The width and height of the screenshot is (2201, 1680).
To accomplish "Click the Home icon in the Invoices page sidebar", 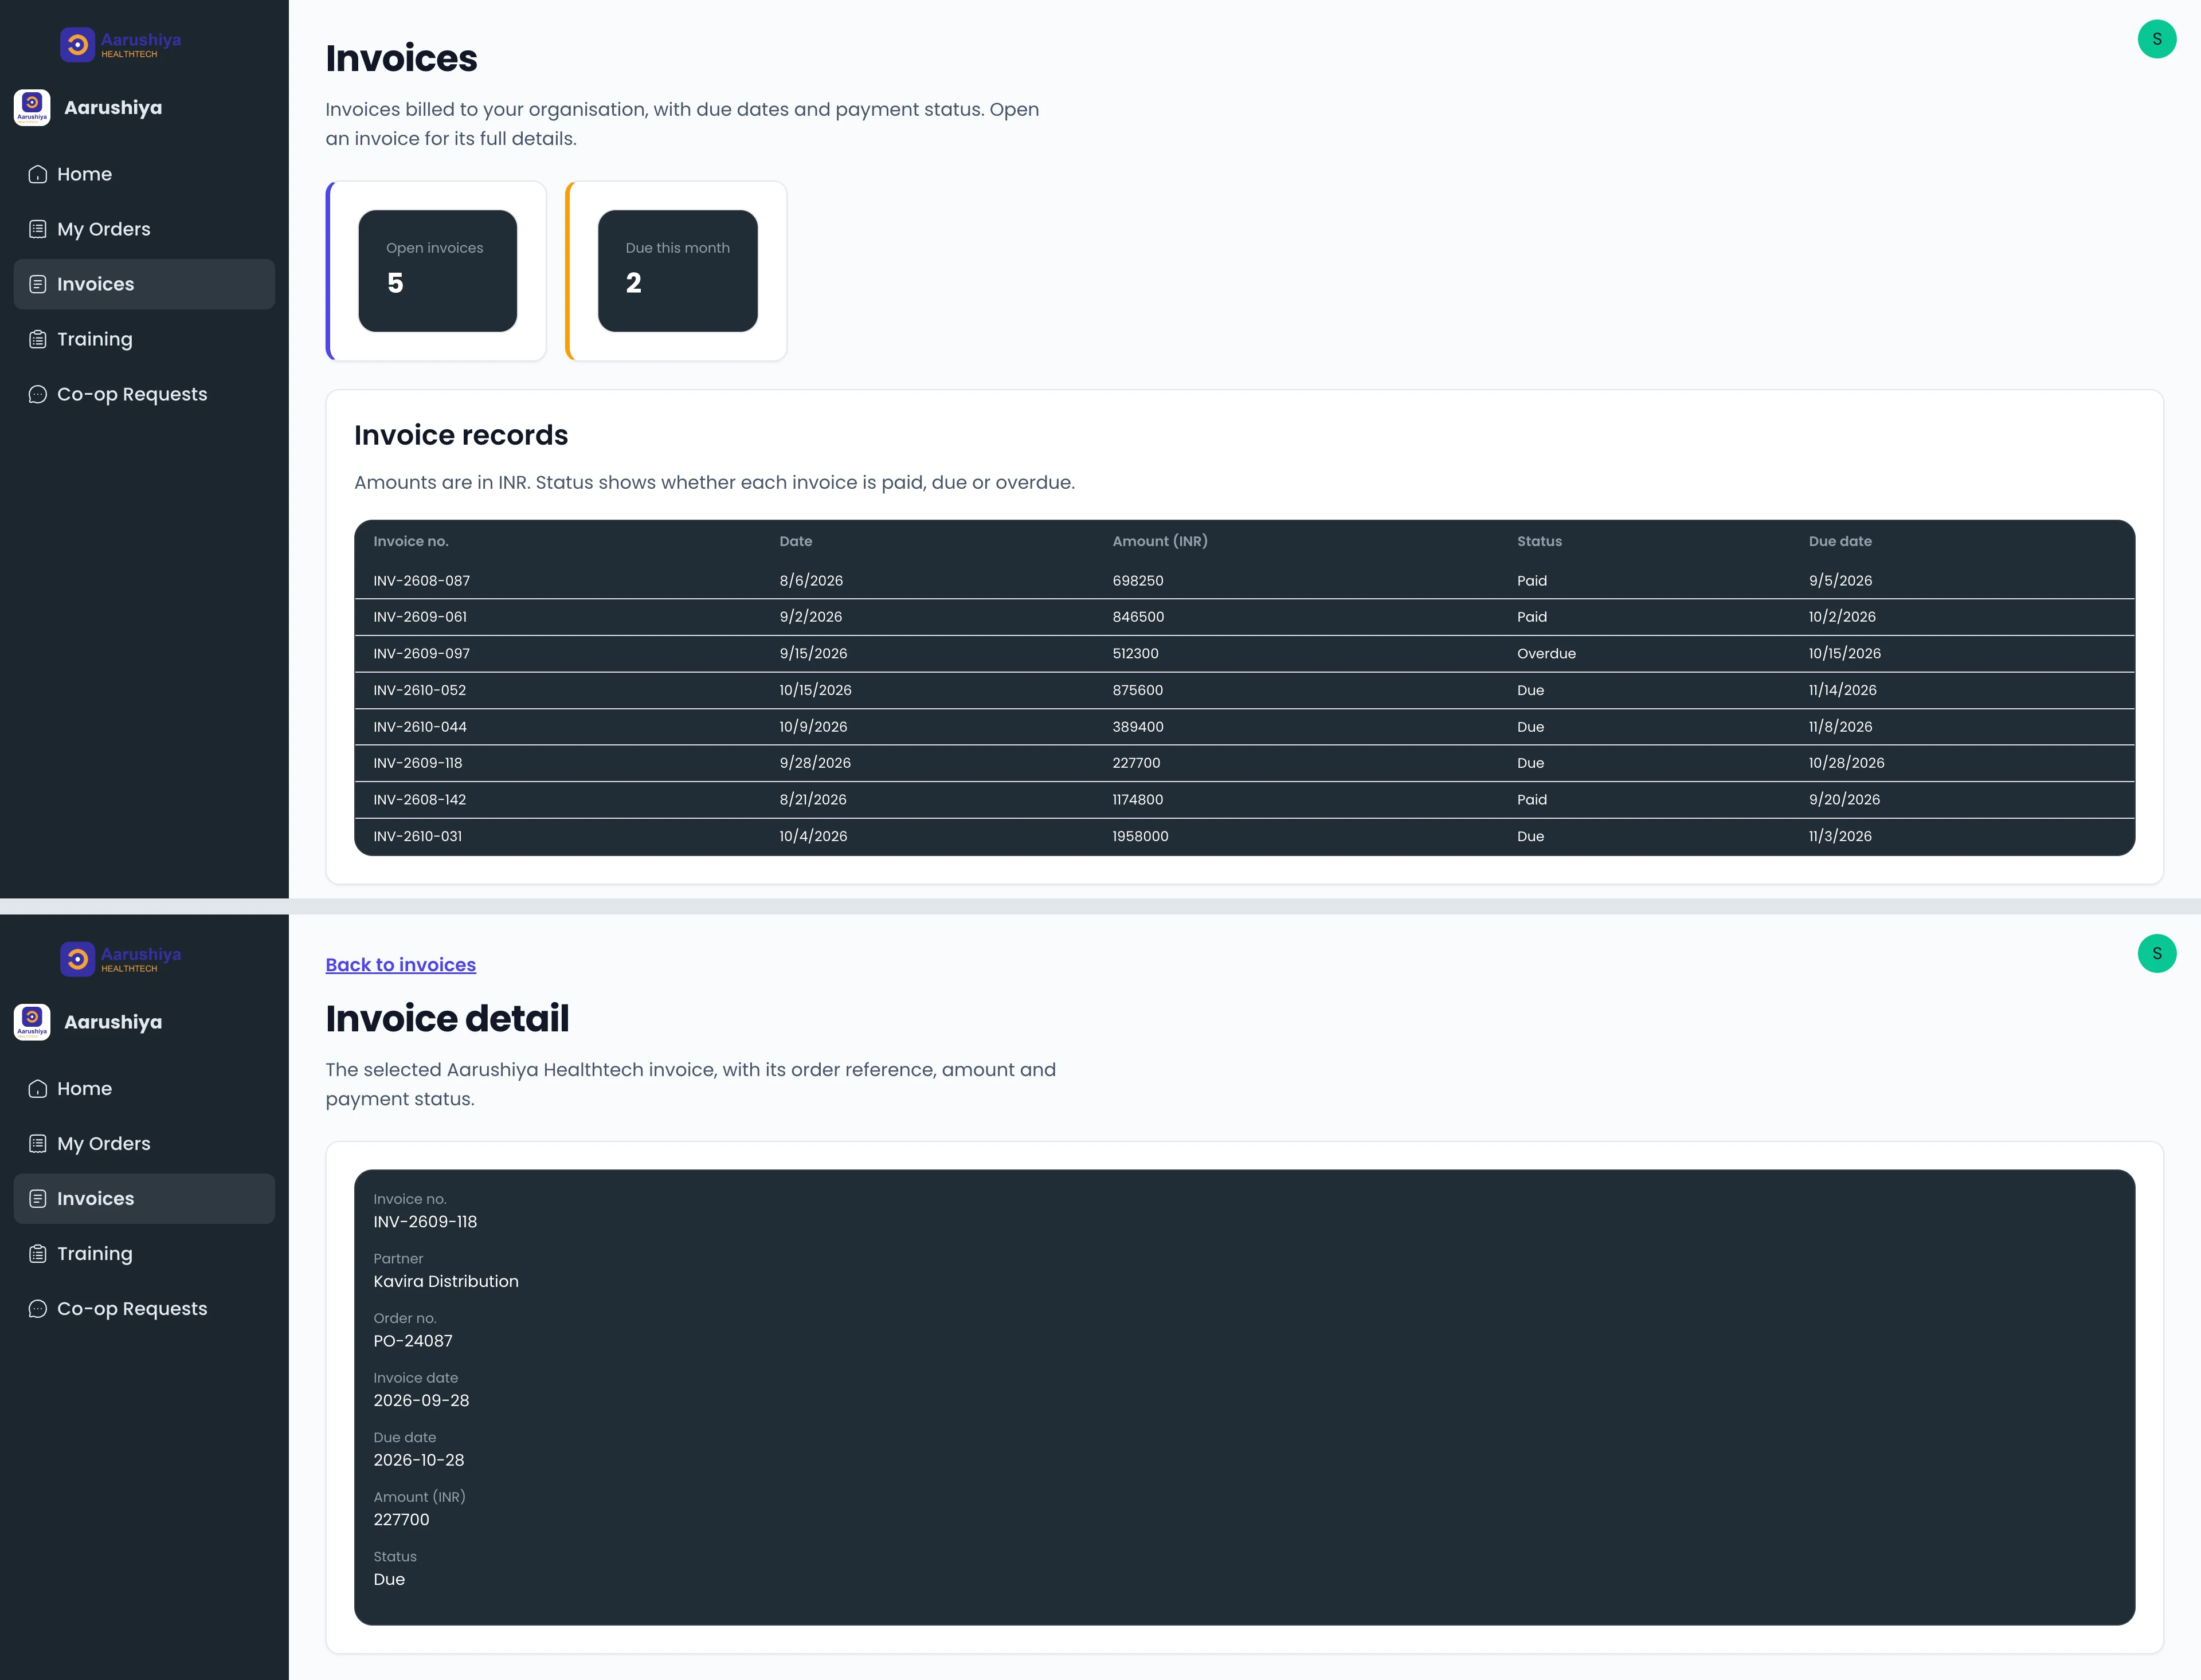I will (38, 174).
